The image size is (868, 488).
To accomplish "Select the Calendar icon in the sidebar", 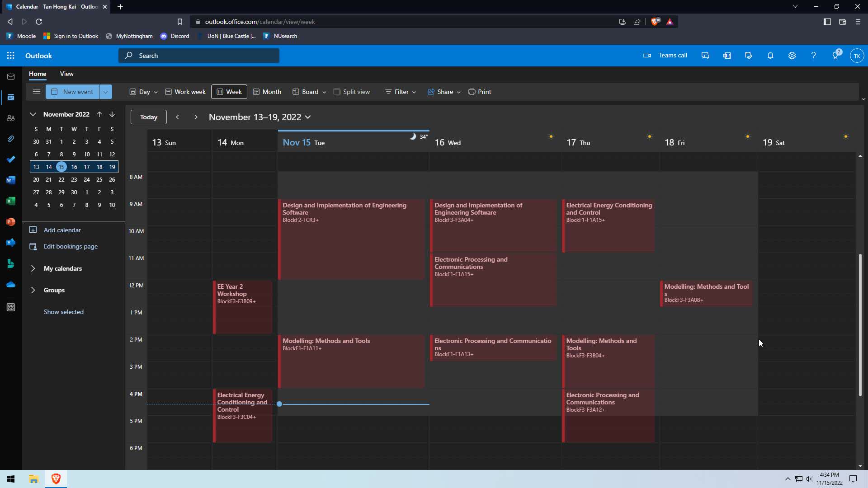I will 11,97.
